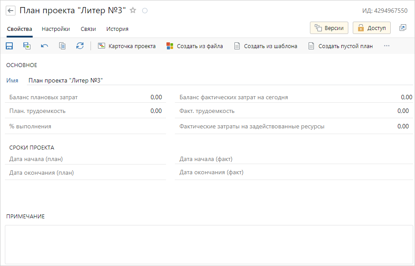
Task: Refresh the form with refresh icon
Action: pyautogui.click(x=80, y=46)
